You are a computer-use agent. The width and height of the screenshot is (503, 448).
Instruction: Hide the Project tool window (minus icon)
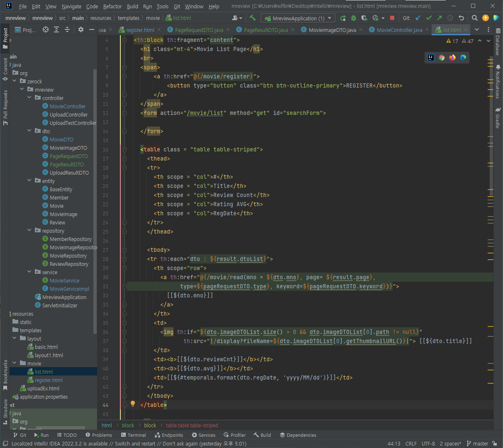(x=92, y=29)
